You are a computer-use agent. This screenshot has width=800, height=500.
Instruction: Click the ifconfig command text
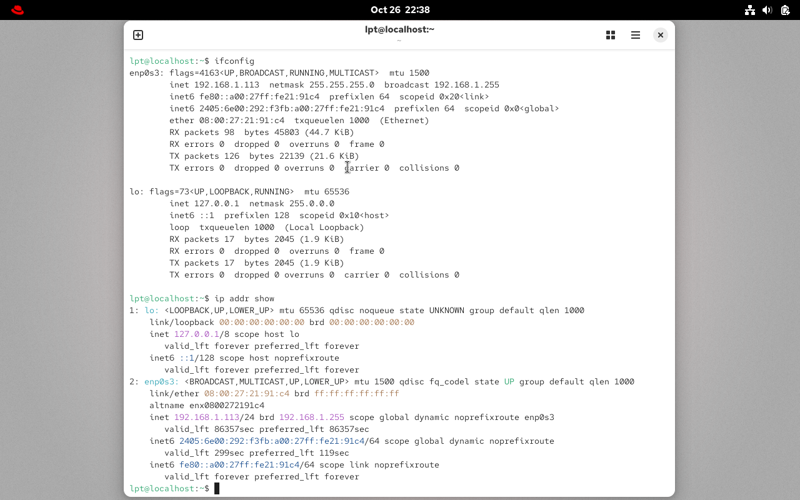[x=234, y=61]
